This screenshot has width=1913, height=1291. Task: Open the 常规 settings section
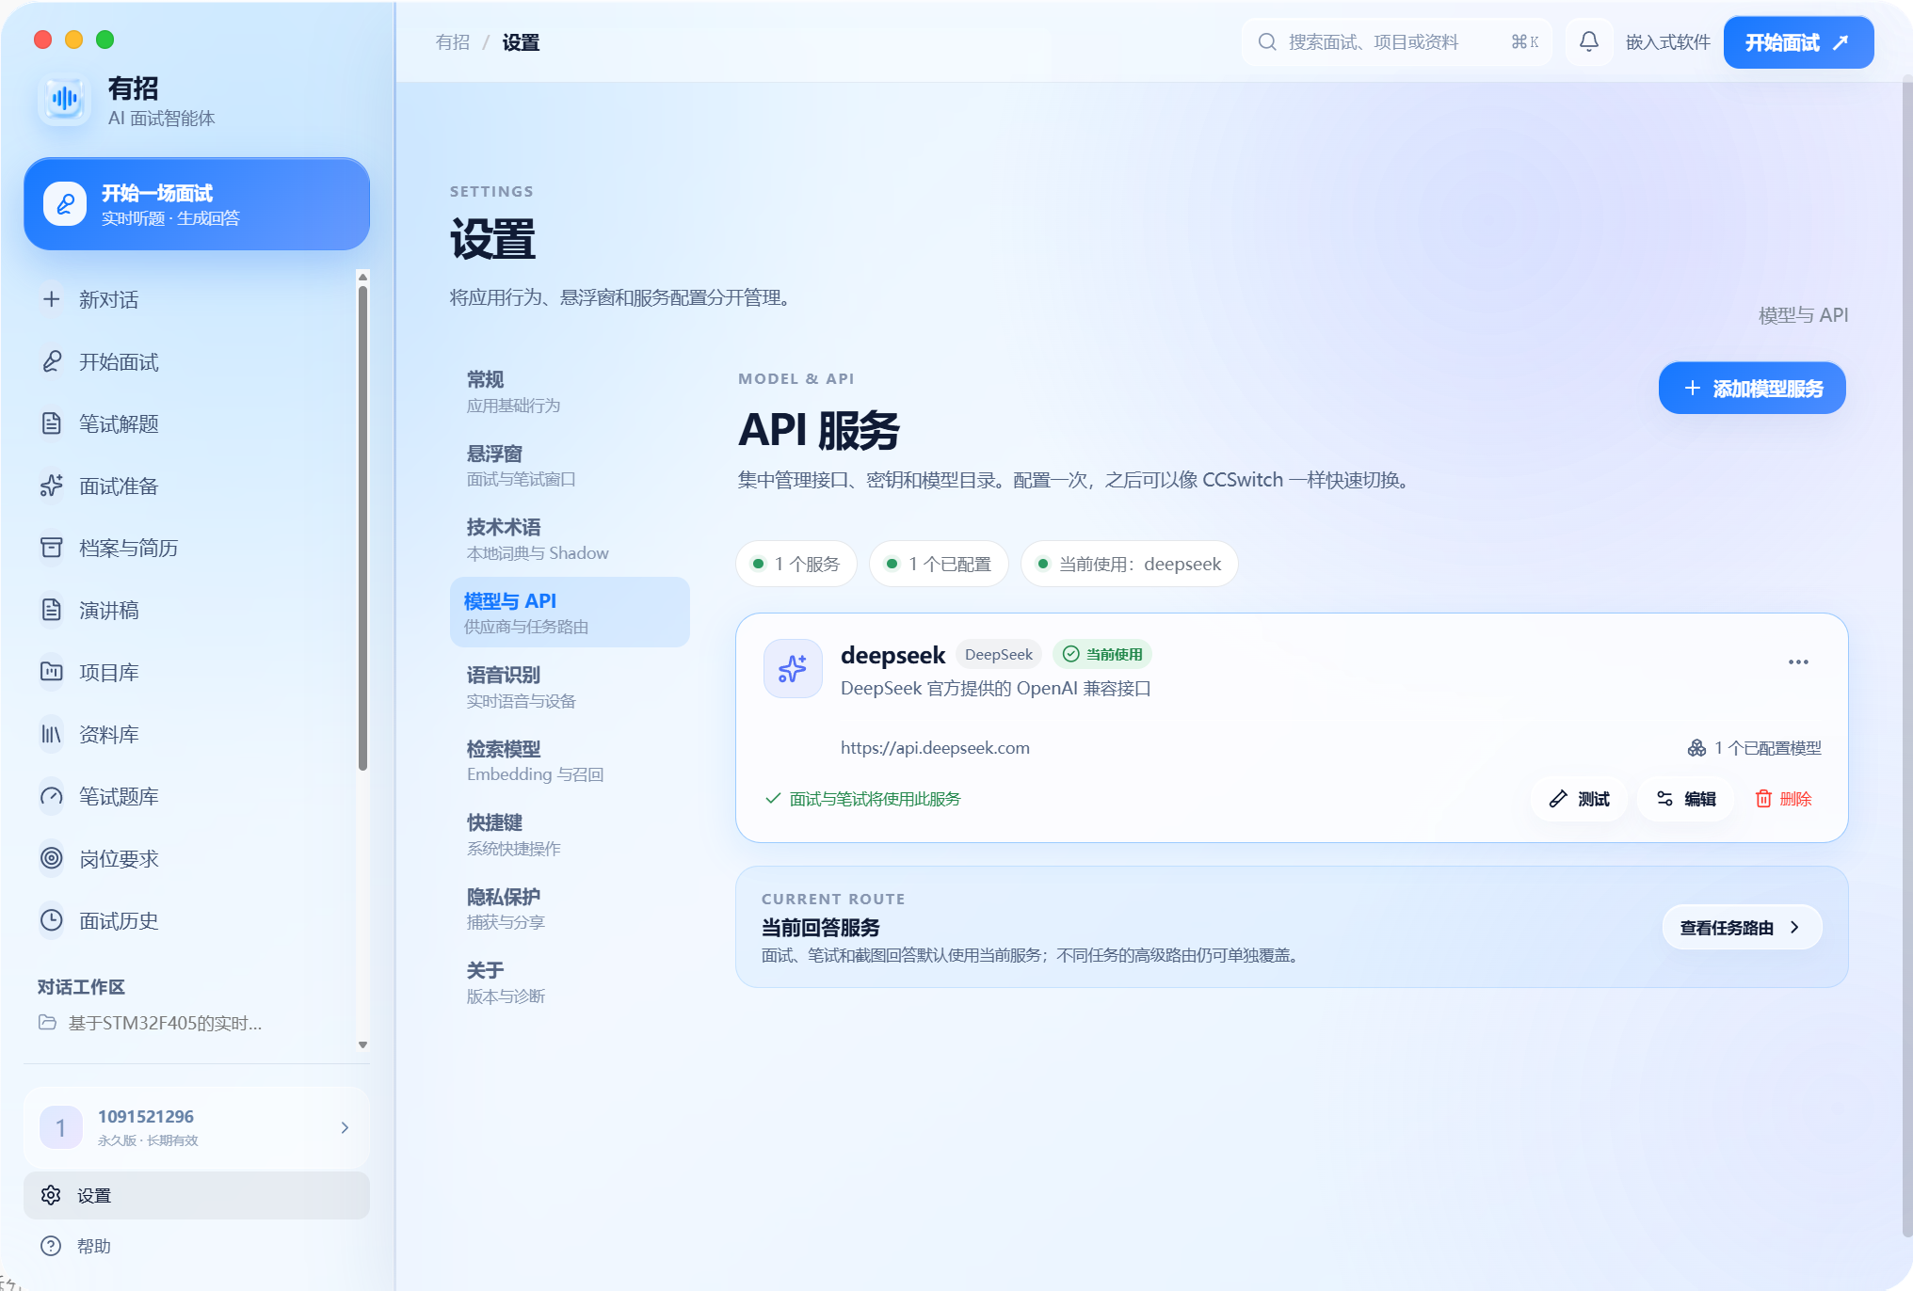[x=570, y=391]
